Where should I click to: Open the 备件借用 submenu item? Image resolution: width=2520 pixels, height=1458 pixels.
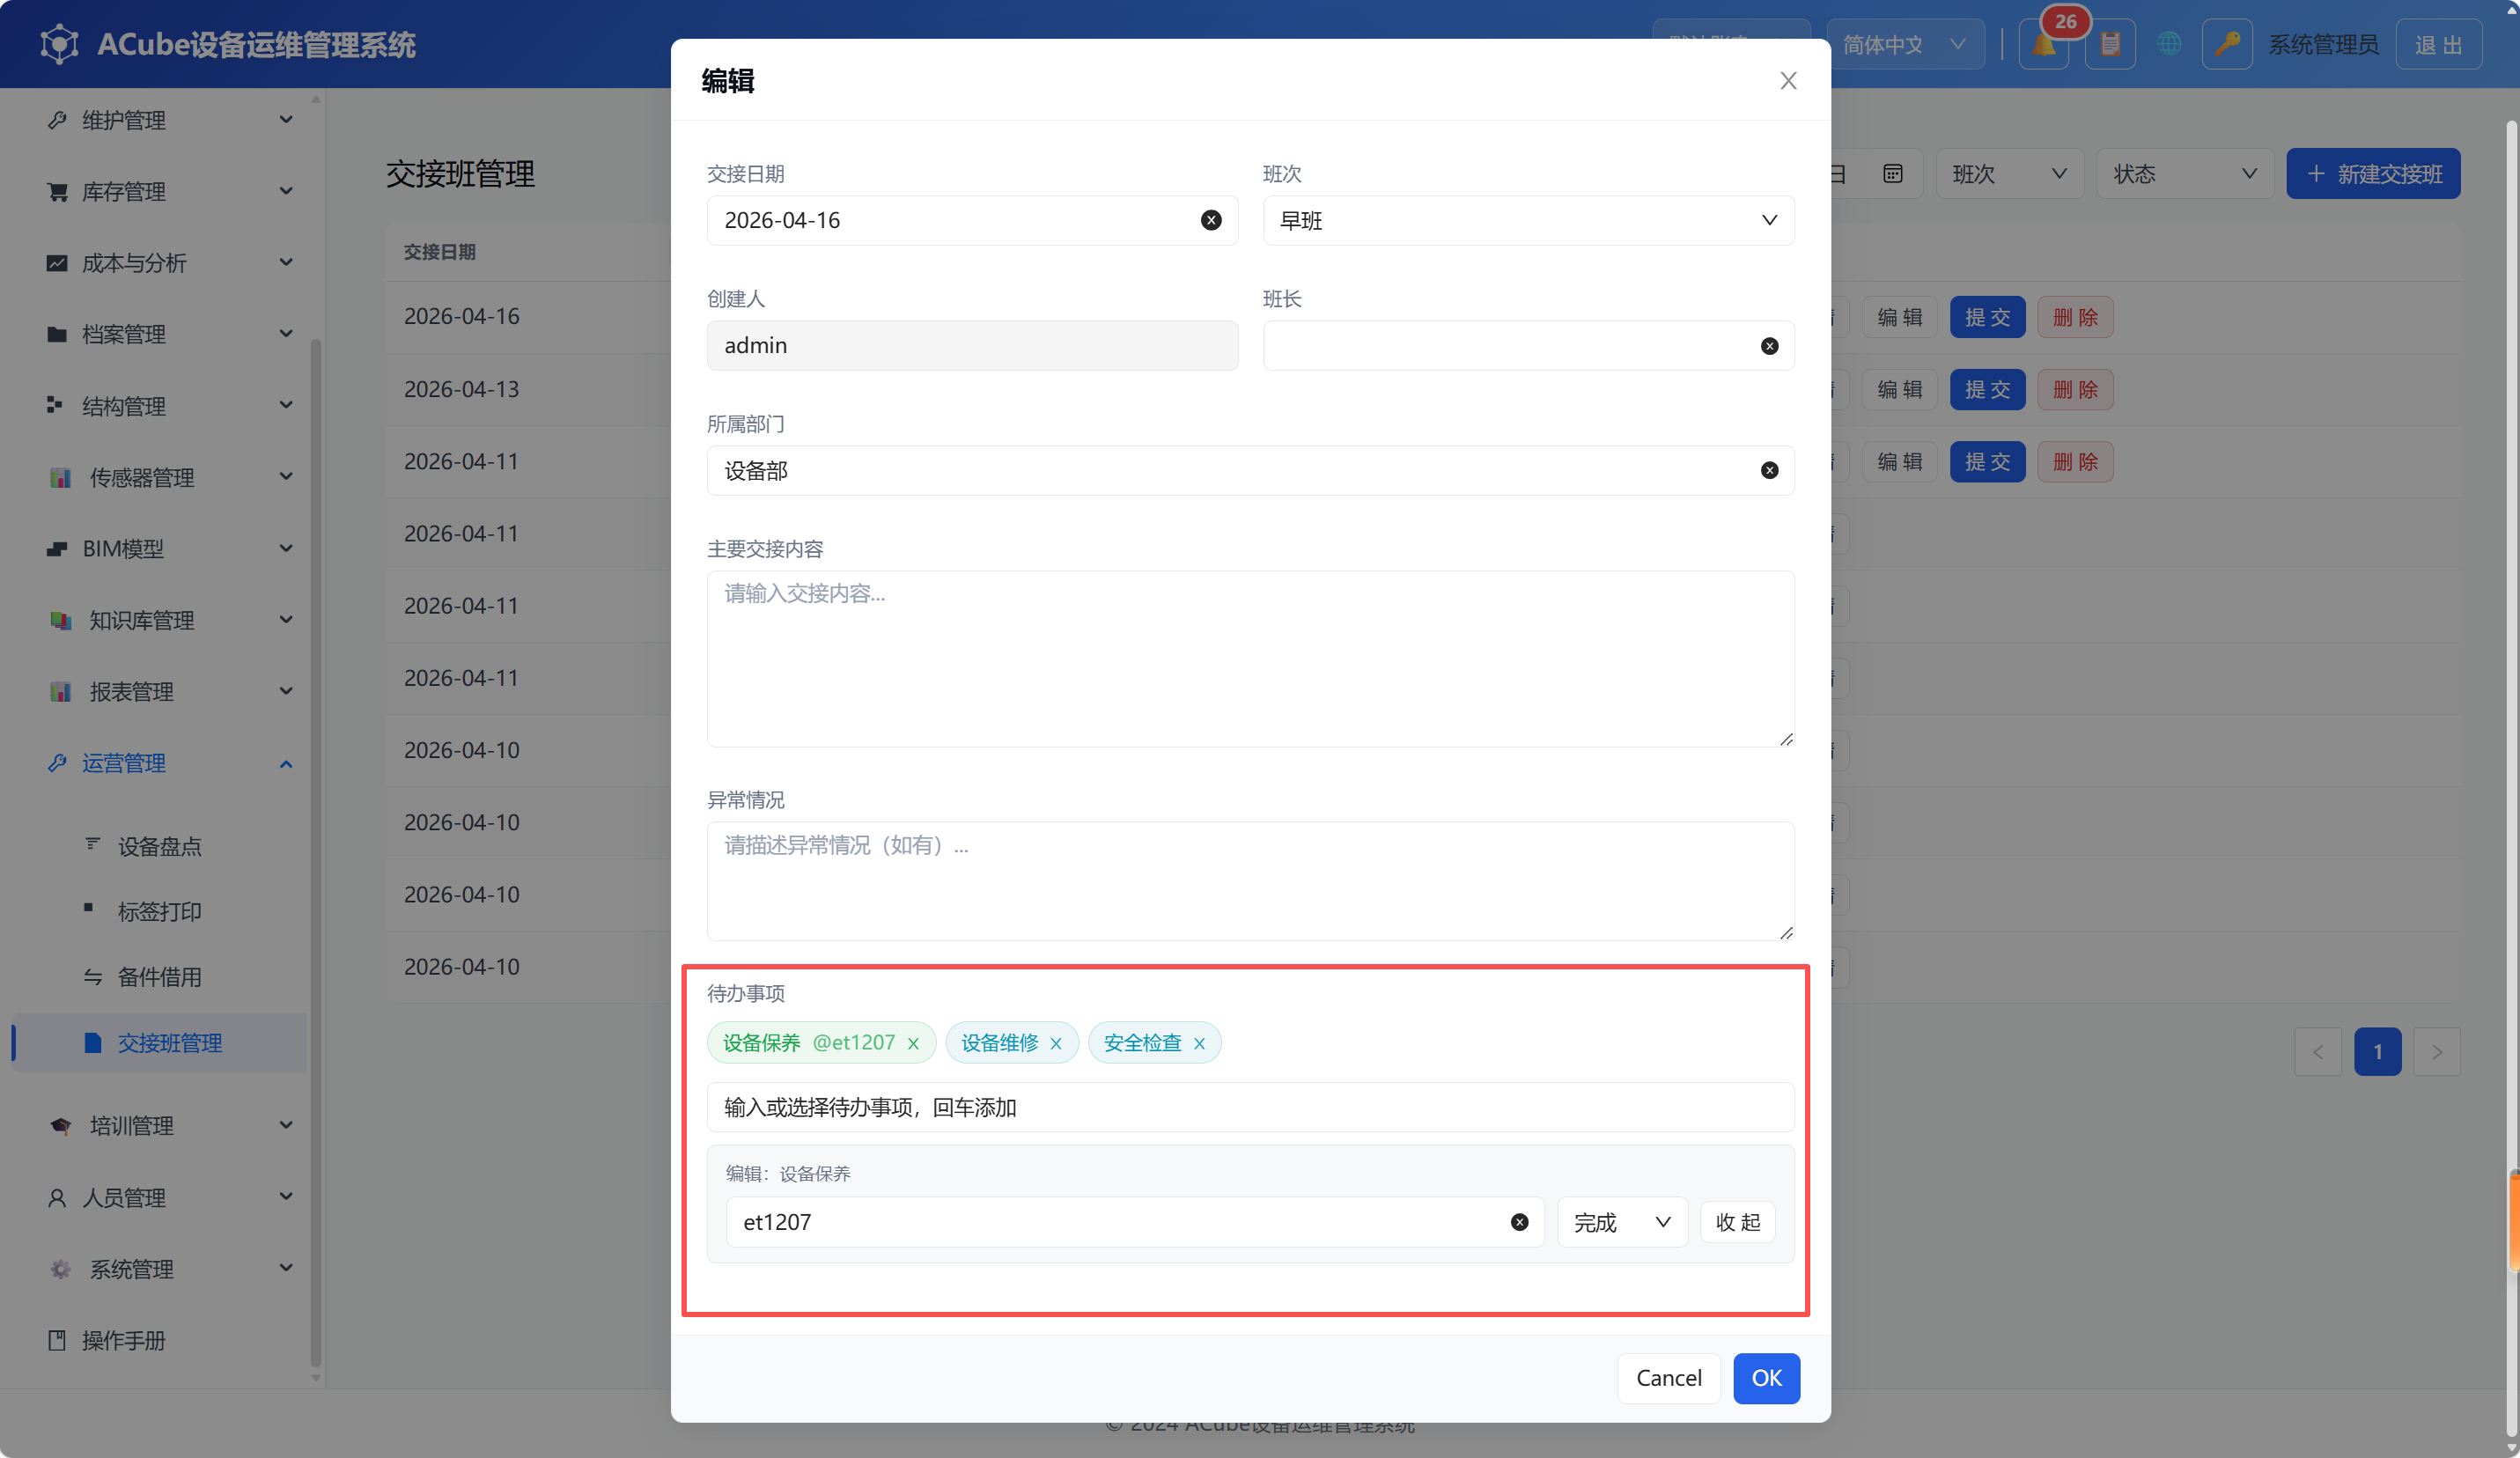click(160, 977)
